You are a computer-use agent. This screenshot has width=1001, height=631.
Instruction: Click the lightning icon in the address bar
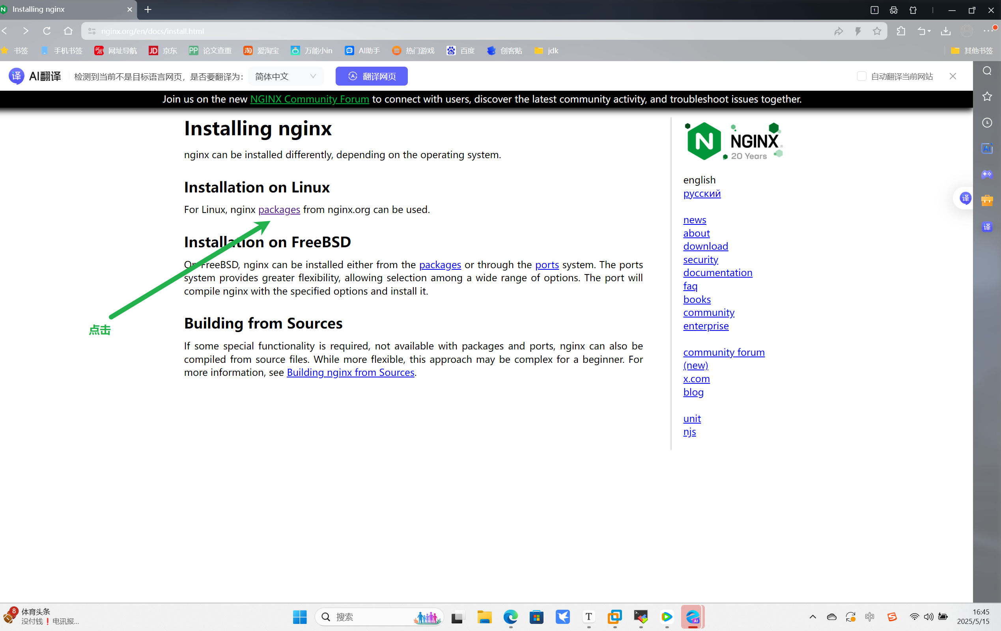coord(858,31)
